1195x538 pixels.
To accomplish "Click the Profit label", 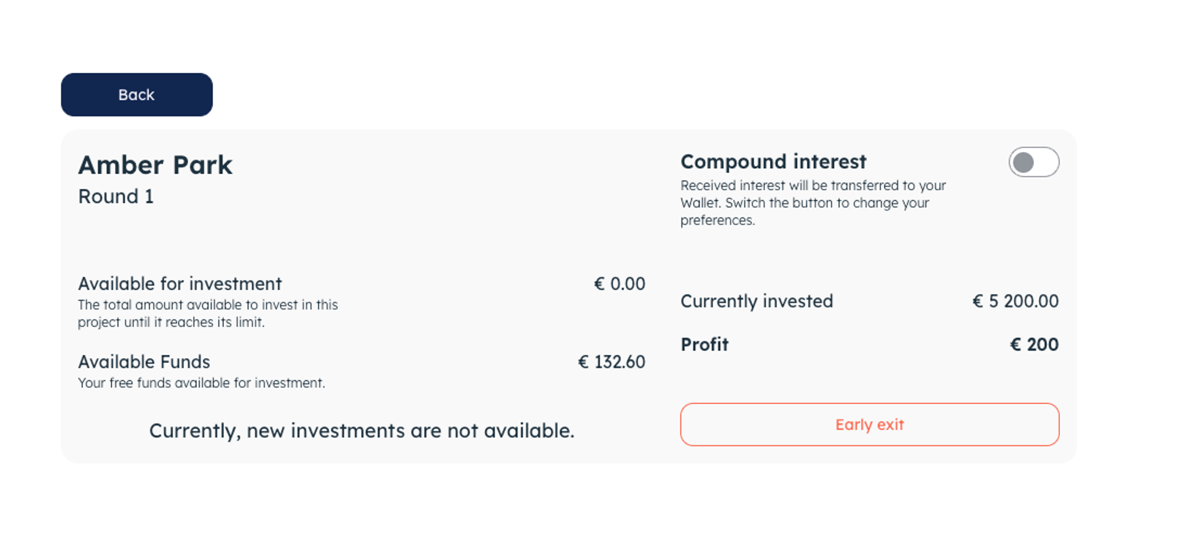I will (704, 344).
